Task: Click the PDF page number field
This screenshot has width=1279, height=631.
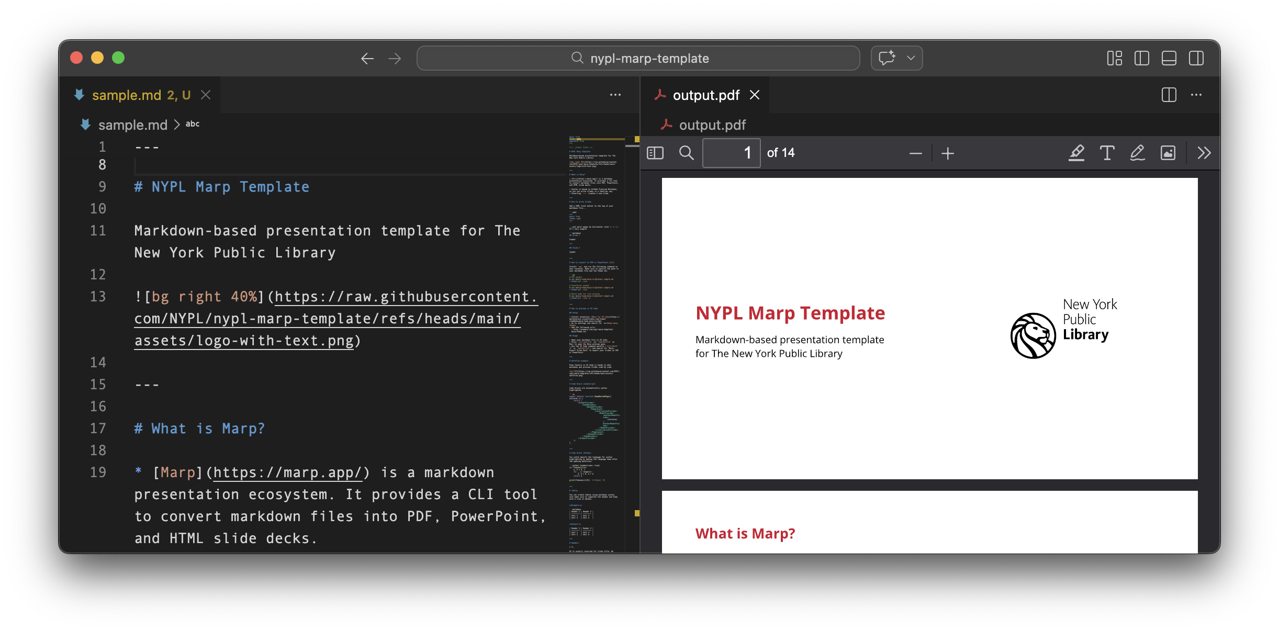Action: coord(731,153)
